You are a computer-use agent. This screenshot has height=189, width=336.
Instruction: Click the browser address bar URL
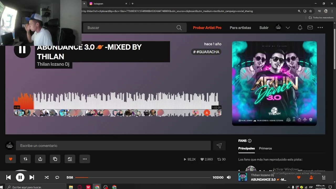167,11
